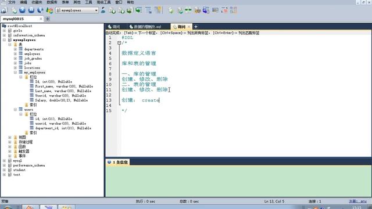Viewport: 372px width, 209px height.
Task: Collapse the users table node
Action: pos(15,110)
